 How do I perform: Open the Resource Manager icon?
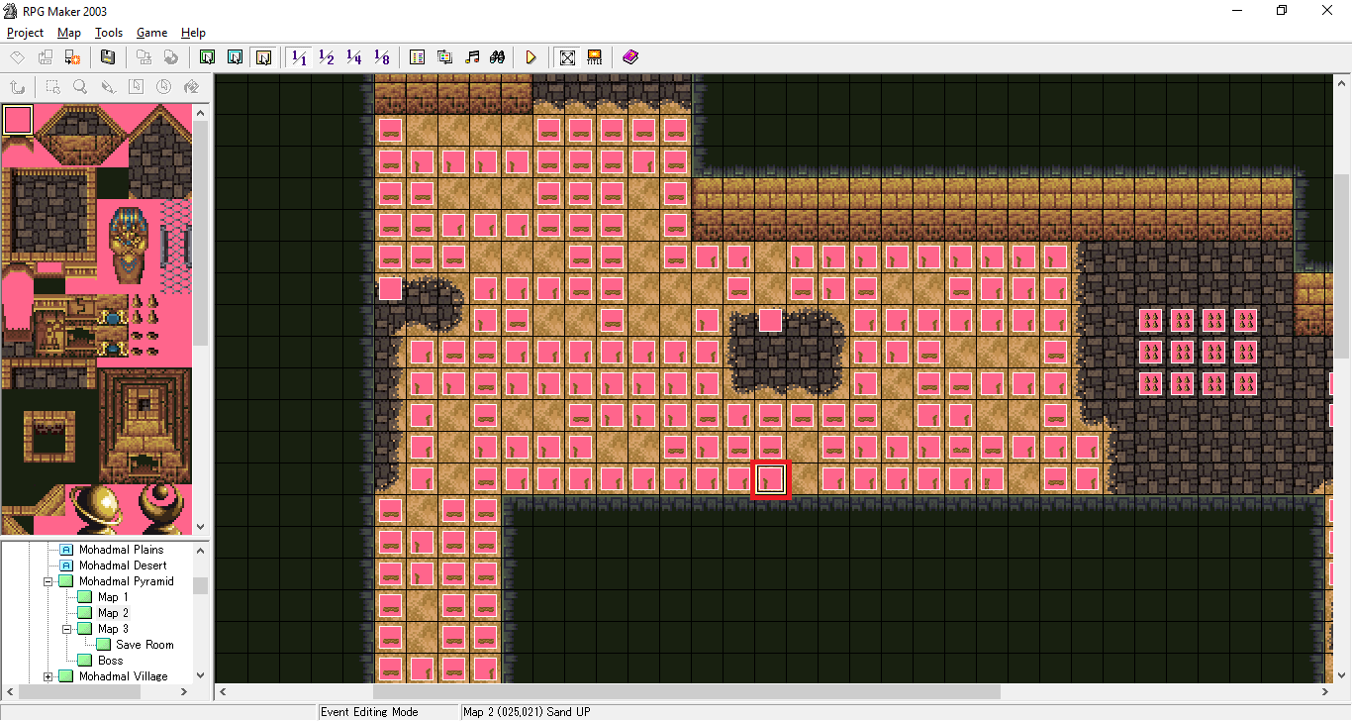445,57
